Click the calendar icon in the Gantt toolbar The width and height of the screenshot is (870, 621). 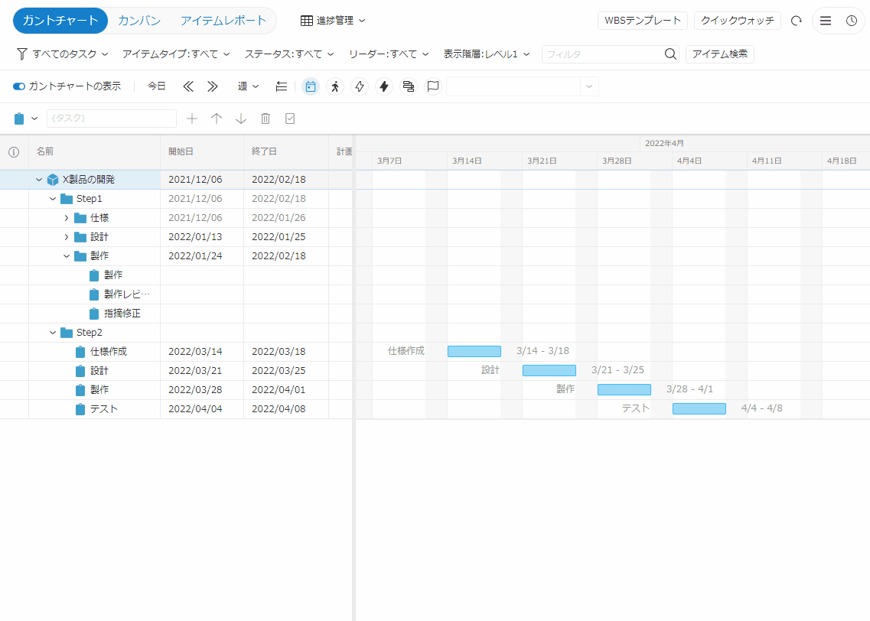click(311, 86)
